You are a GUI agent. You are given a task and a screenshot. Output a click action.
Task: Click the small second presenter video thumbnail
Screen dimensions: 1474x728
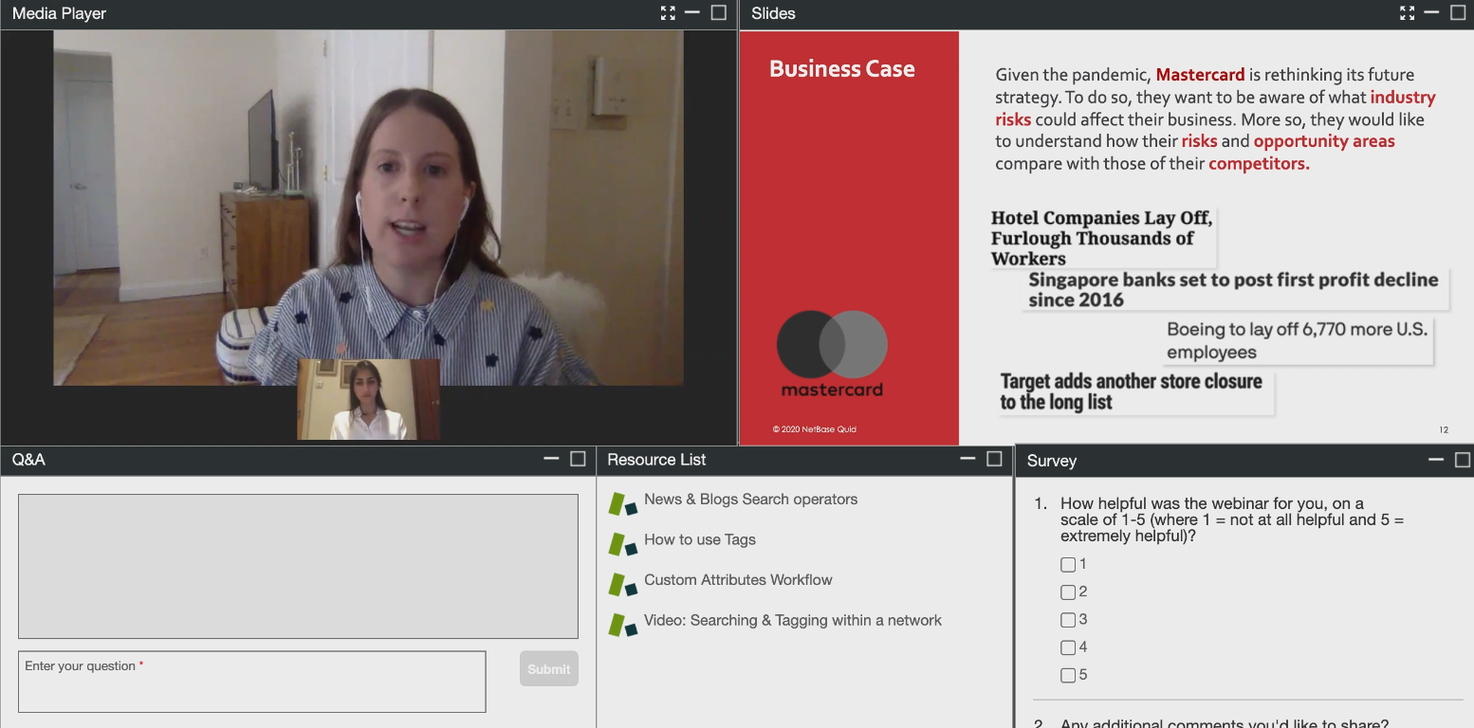(369, 399)
